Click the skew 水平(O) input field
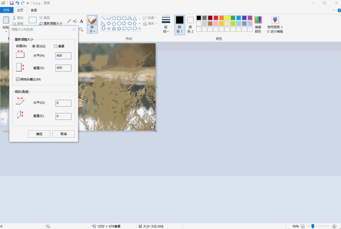This screenshot has height=229, width=341. pyautogui.click(x=63, y=103)
